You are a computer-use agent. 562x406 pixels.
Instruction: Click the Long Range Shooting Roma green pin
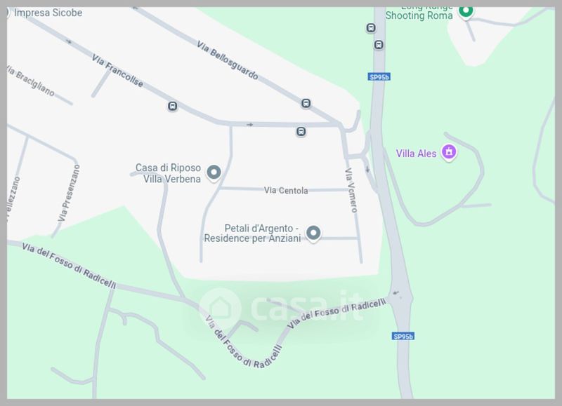(466, 11)
